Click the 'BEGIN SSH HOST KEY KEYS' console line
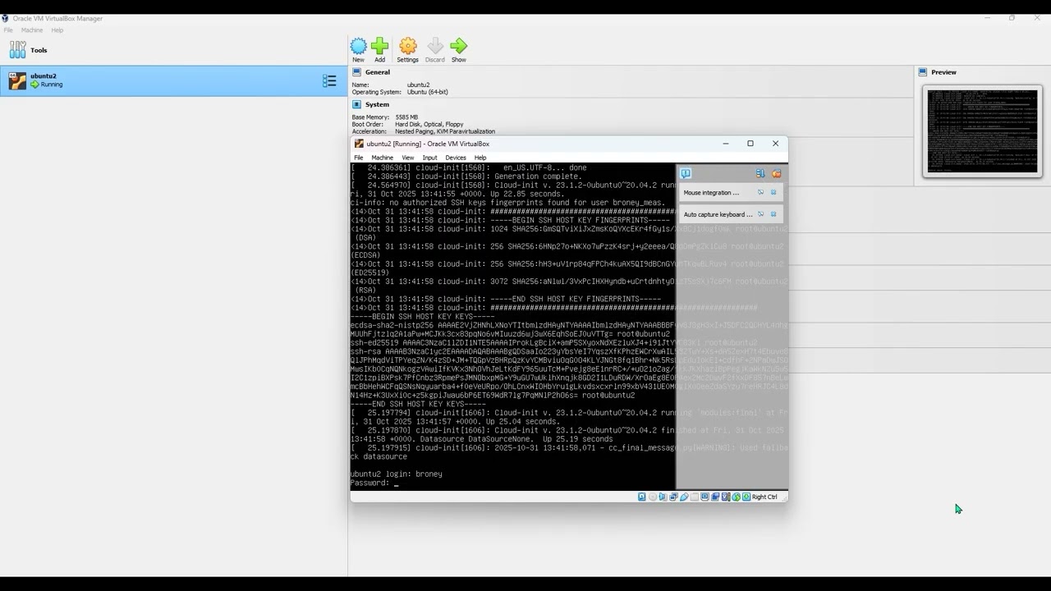This screenshot has width=1051, height=591. coord(423,316)
